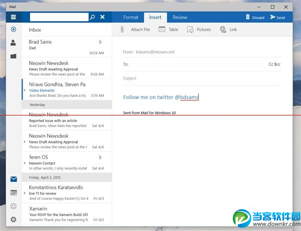301x231 pixels.
Task: Expand Konstantinos Karatsevidis message thread
Action: [x=25, y=192]
